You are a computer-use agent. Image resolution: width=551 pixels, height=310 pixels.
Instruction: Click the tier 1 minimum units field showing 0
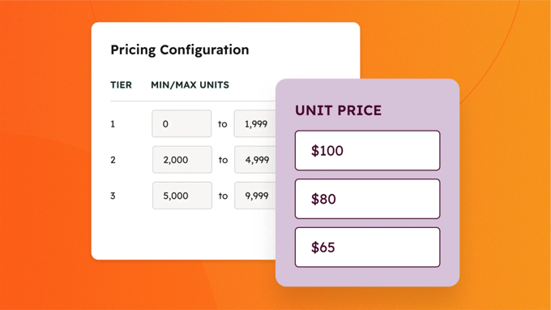tap(182, 123)
